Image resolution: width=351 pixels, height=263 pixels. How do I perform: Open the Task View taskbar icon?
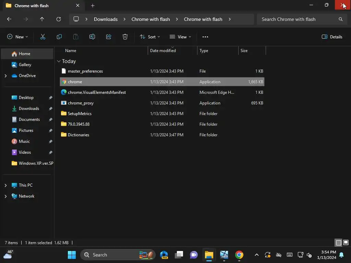point(179,255)
